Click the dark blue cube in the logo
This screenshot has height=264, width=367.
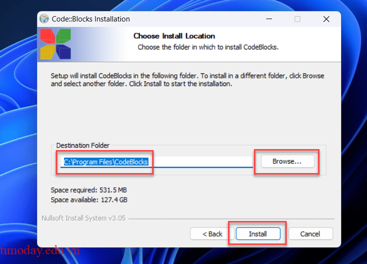point(64,52)
